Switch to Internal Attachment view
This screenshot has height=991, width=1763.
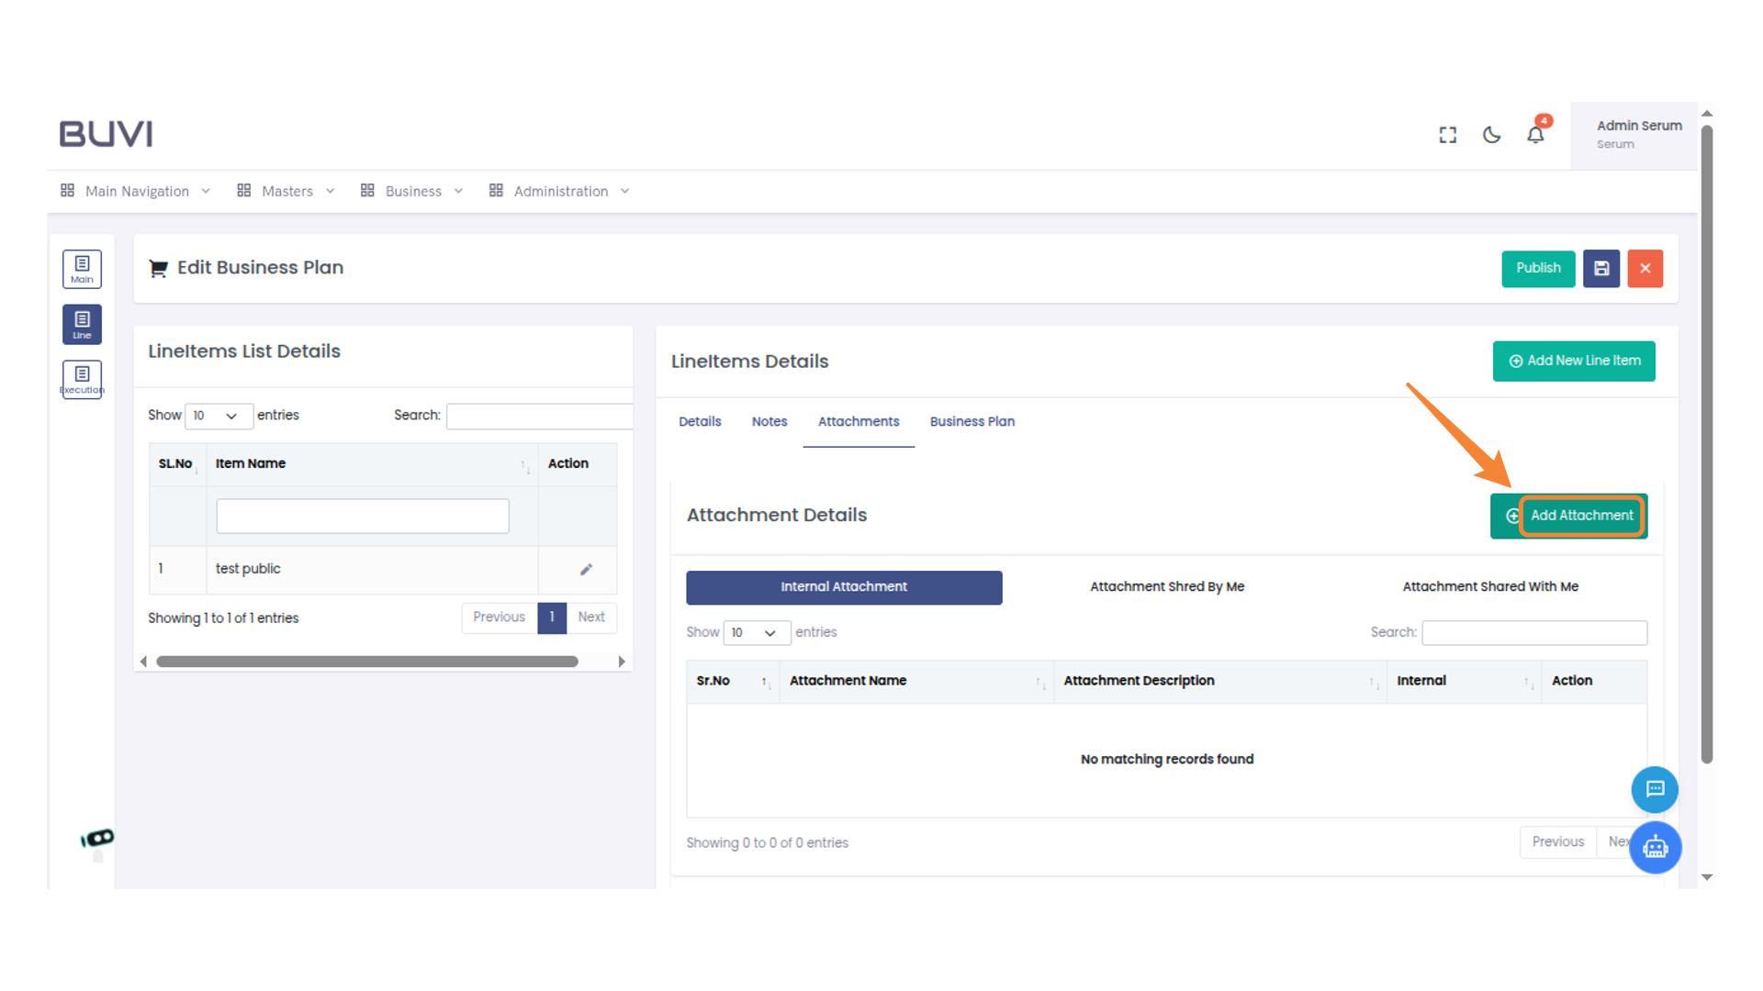pos(843,586)
